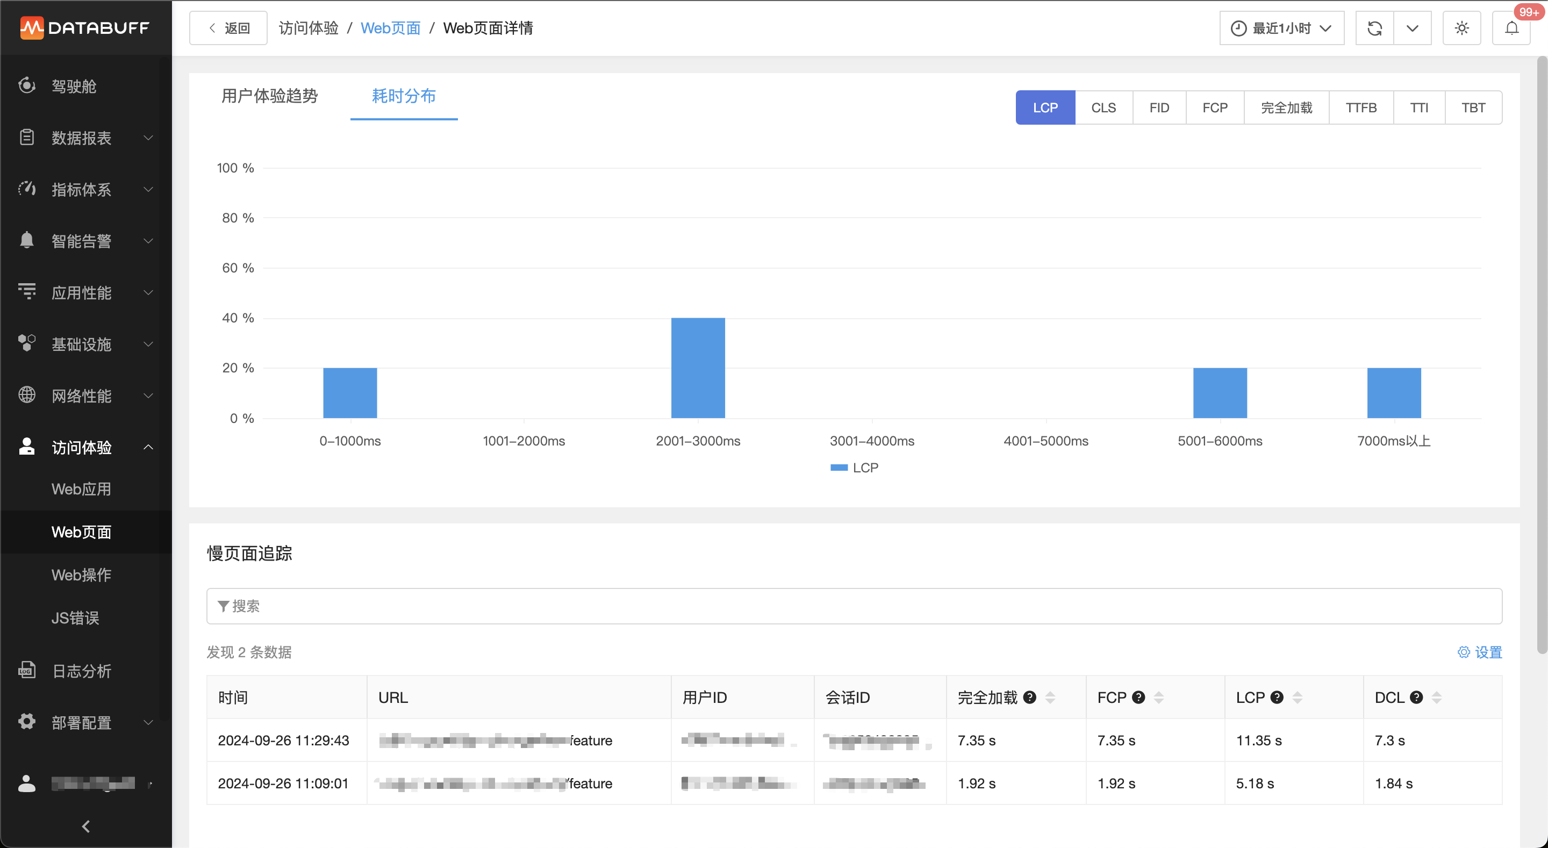The image size is (1548, 848).
Task: Click the refresh icon in top bar
Action: 1375,28
